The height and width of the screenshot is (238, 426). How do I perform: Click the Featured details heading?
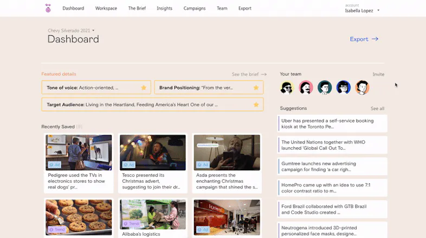pyautogui.click(x=59, y=74)
